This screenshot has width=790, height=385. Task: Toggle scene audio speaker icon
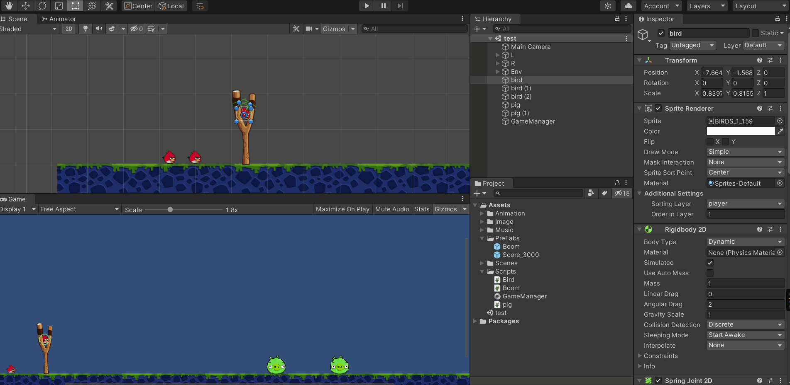pyautogui.click(x=99, y=29)
